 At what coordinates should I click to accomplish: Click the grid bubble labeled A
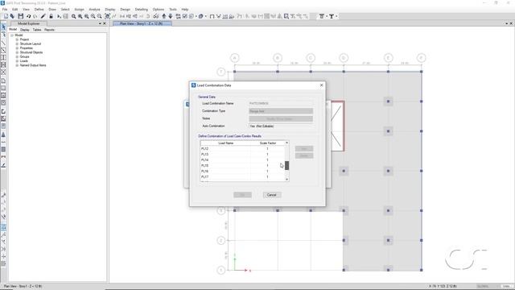(234, 58)
